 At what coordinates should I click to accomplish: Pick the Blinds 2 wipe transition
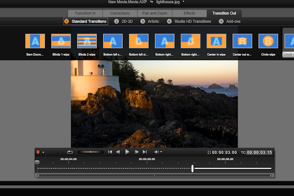(x=87, y=42)
